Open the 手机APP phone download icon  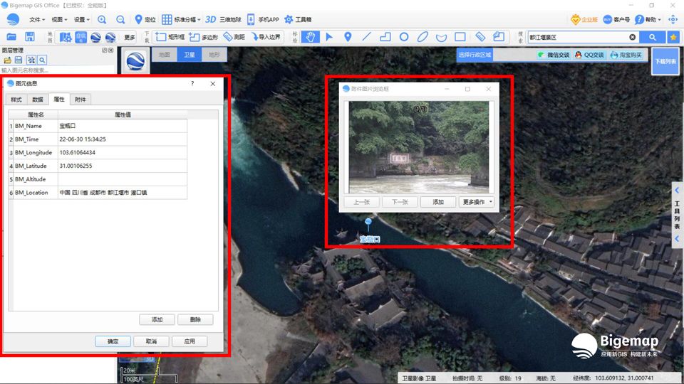(x=263, y=20)
